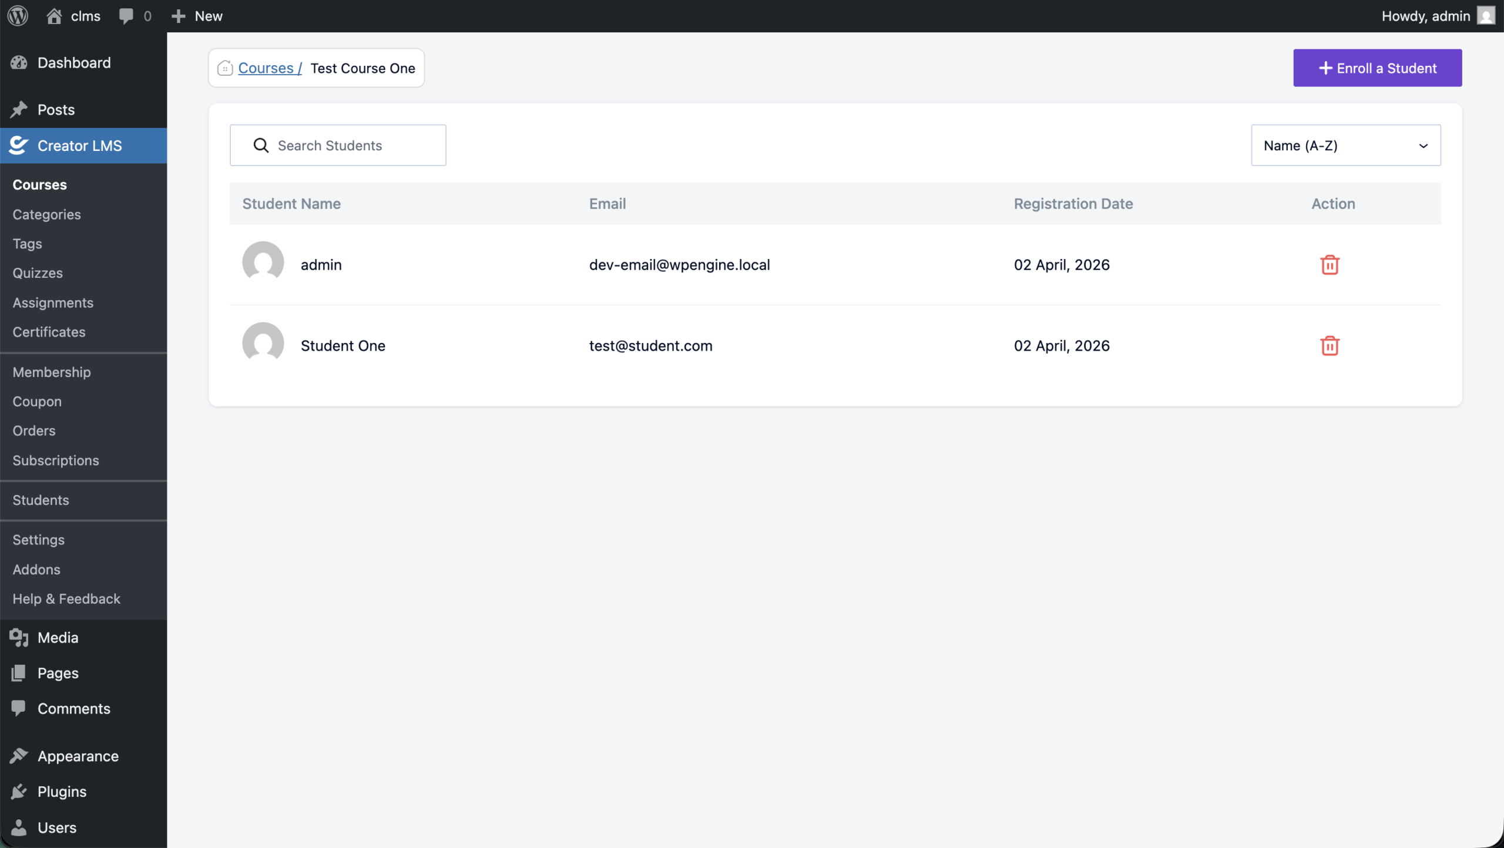Open the comments bubble icon
1504x848 pixels.
coord(127,16)
